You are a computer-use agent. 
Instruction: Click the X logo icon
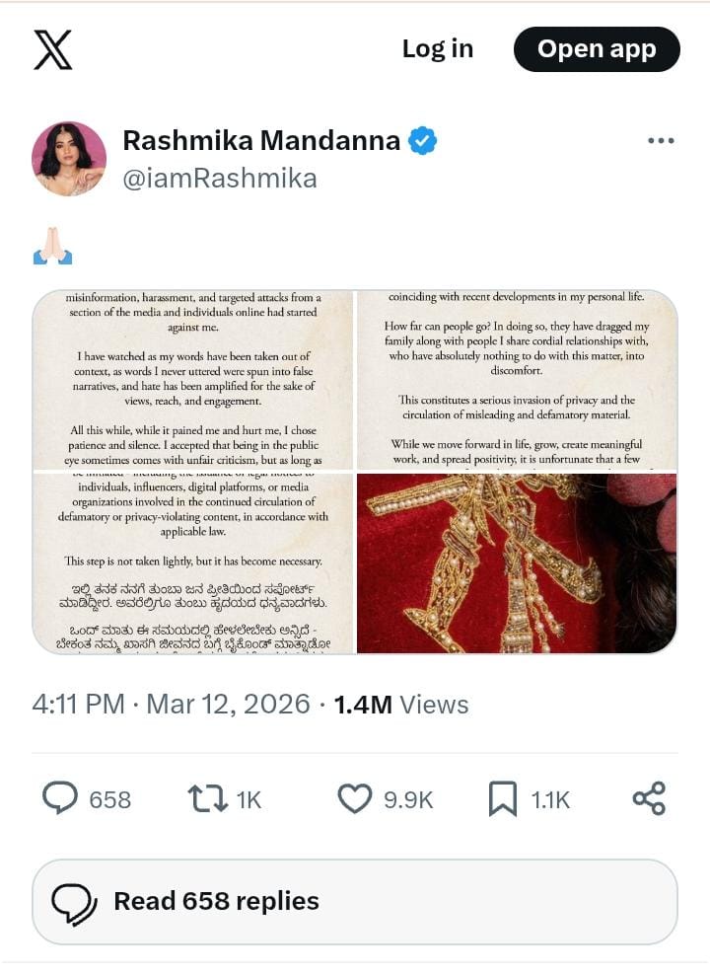click(x=52, y=49)
